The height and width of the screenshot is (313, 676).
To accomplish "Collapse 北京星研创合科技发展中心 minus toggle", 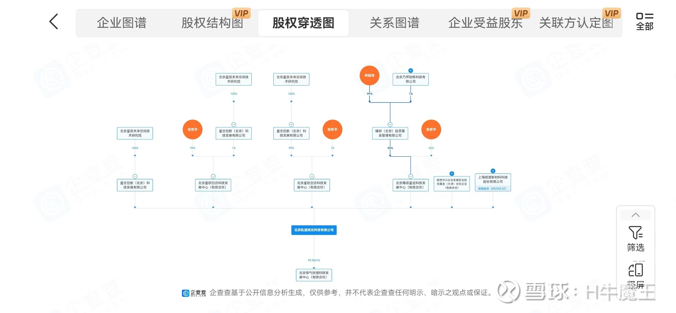I will pos(213,176).
